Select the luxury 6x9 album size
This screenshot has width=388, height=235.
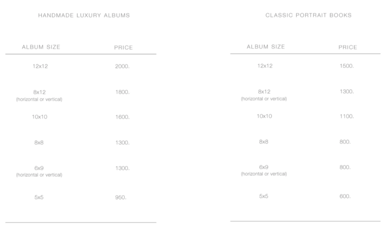pos(39,168)
